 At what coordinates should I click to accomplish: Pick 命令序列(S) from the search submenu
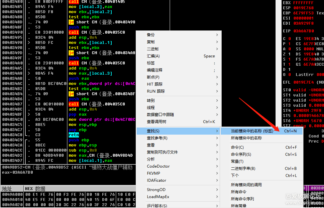click(x=241, y=154)
